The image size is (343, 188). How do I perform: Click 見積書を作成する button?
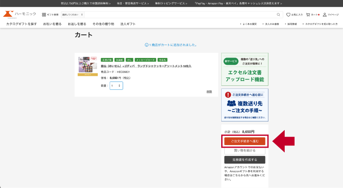tap(244, 160)
